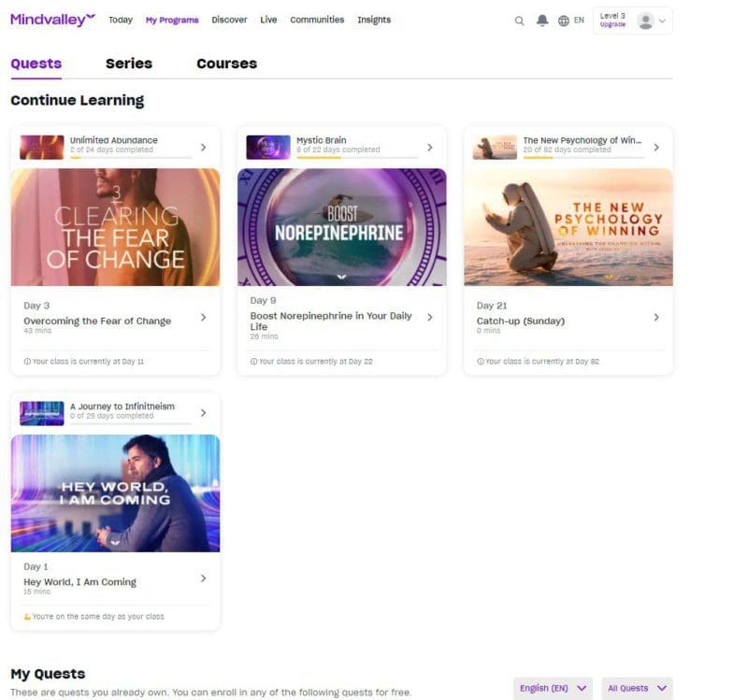This screenshot has width=748, height=700.
Task: Switch to the Courses tab
Action: 227,64
